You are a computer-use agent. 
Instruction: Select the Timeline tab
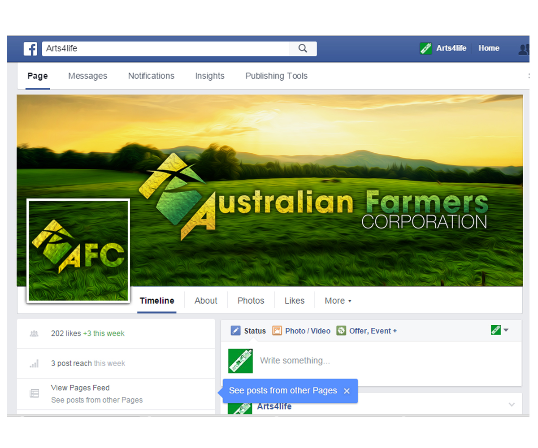tap(157, 301)
